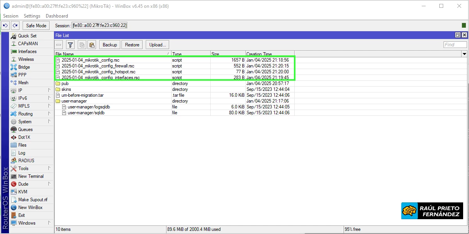This screenshot has height=234, width=469.
Task: Open the Session menu
Action: tap(10, 16)
